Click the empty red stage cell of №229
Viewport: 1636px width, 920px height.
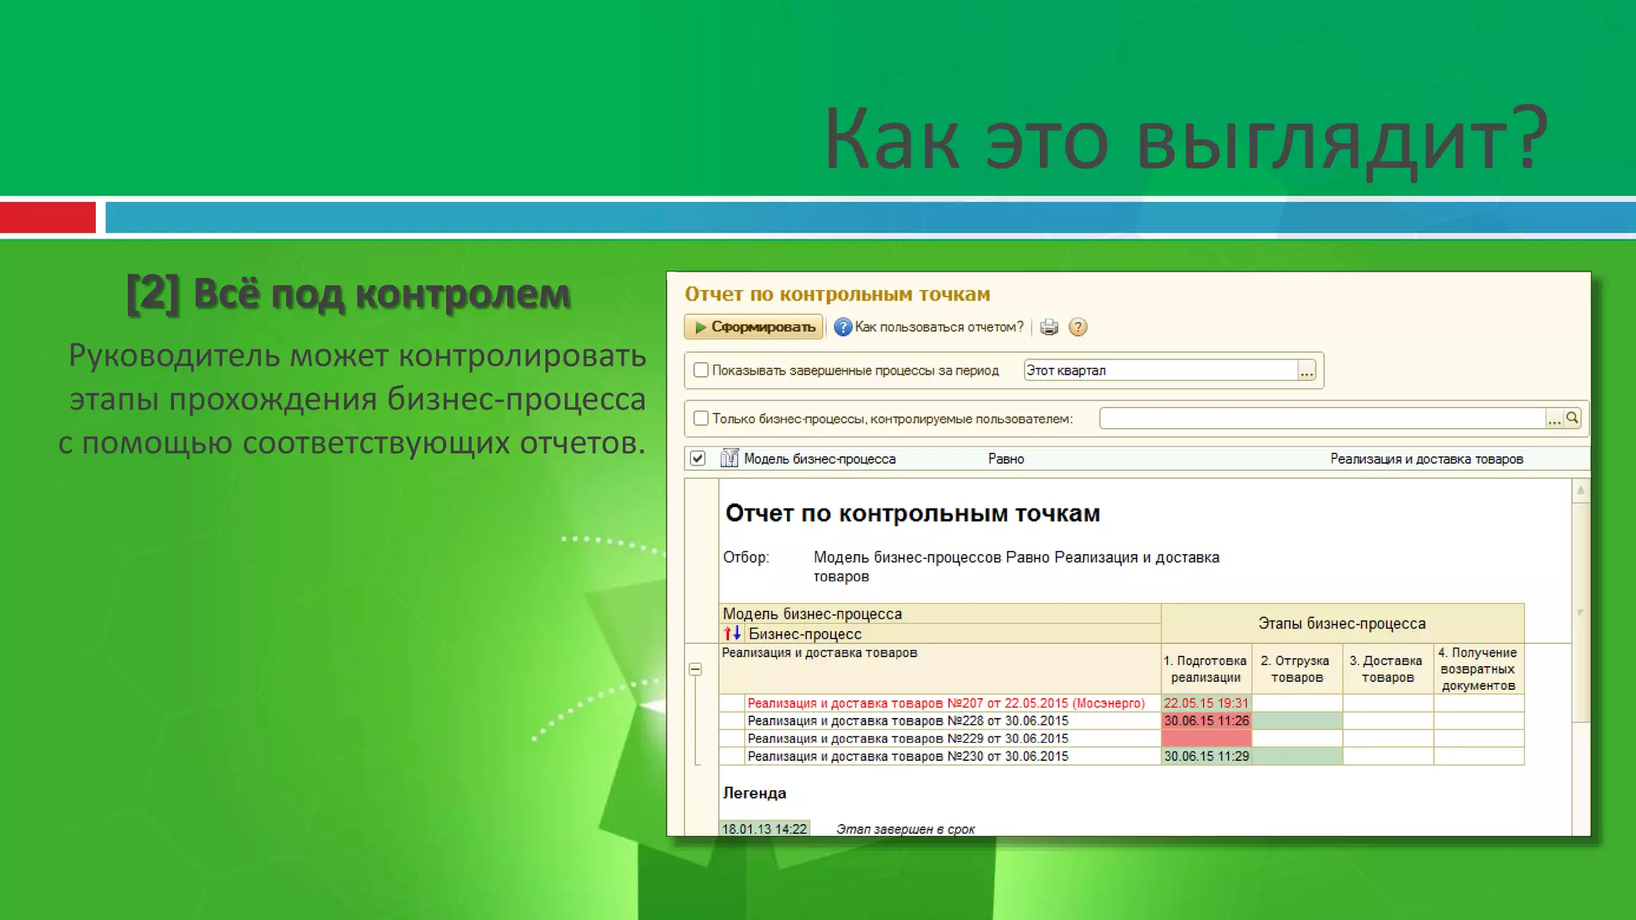[x=1206, y=738]
